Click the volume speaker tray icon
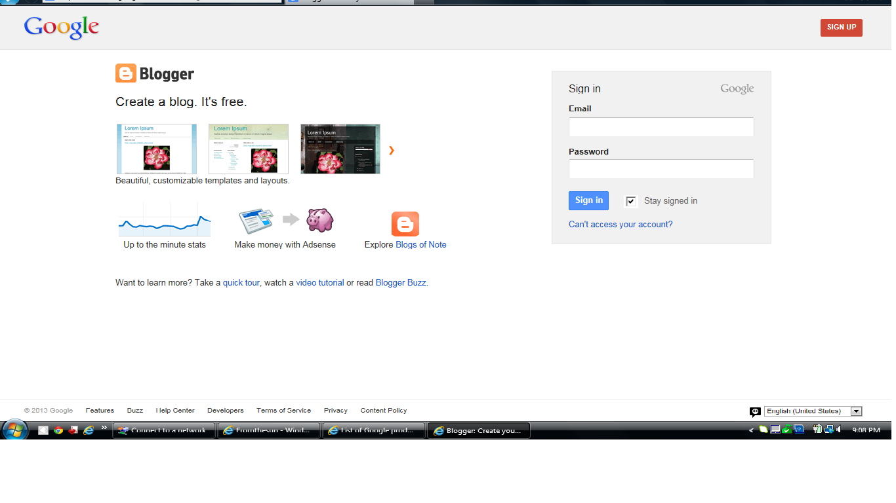The height and width of the screenshot is (503, 896). 839,430
